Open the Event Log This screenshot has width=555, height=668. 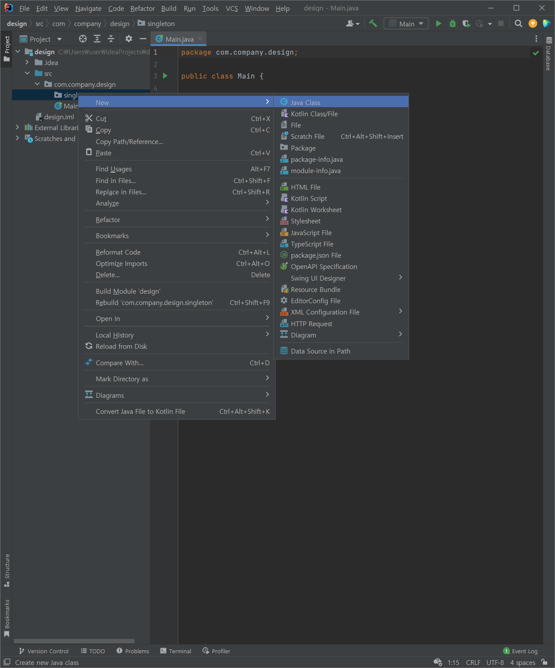pos(520,651)
